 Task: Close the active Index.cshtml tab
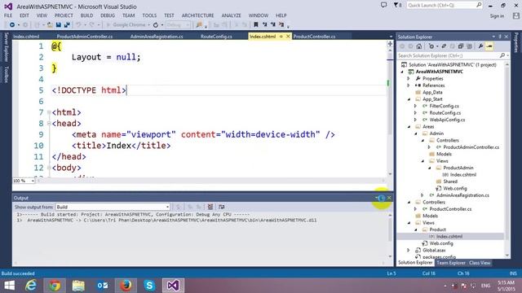[288, 36]
